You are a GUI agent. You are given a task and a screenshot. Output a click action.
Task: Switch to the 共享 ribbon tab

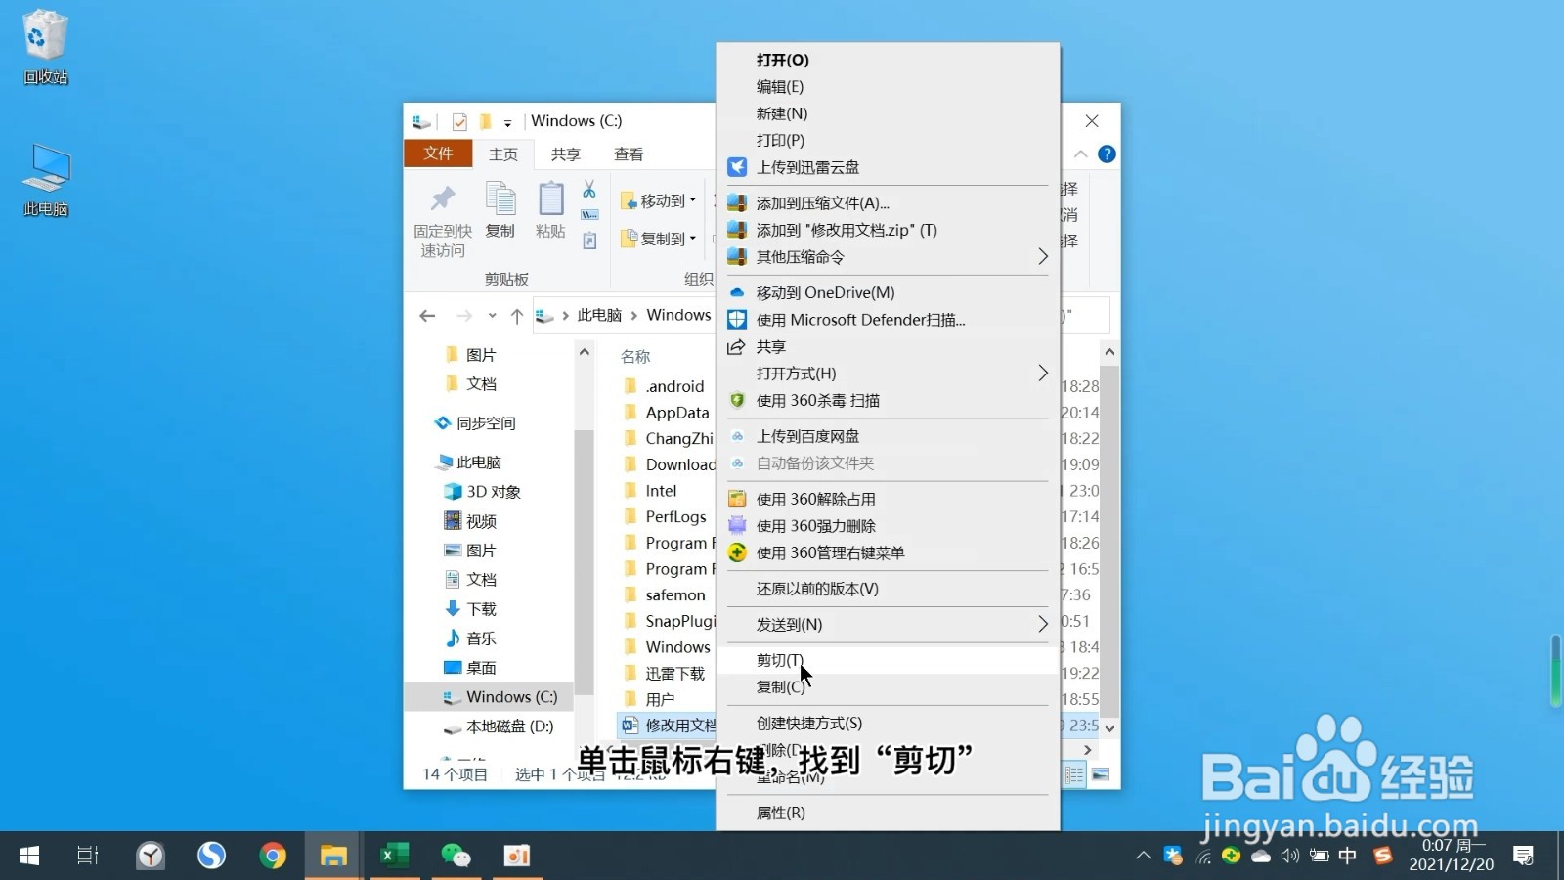click(x=566, y=154)
